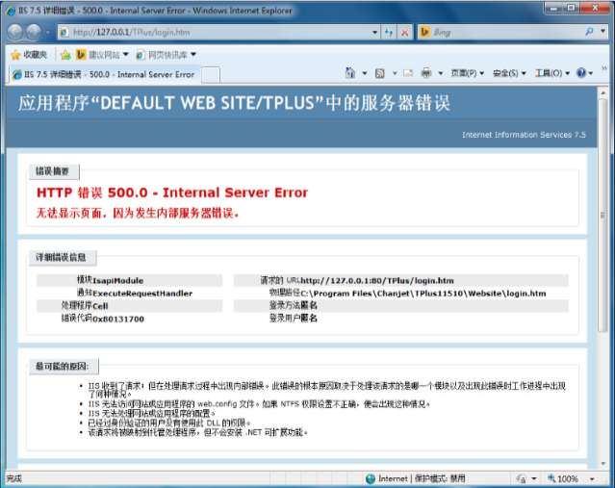Click the RSS feeds icon

tap(379, 73)
